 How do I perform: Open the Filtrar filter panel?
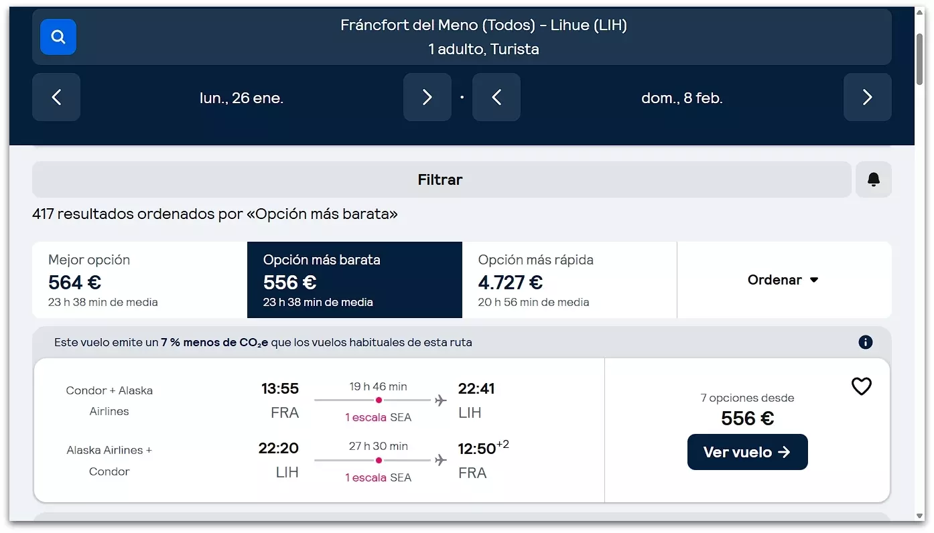tap(441, 179)
